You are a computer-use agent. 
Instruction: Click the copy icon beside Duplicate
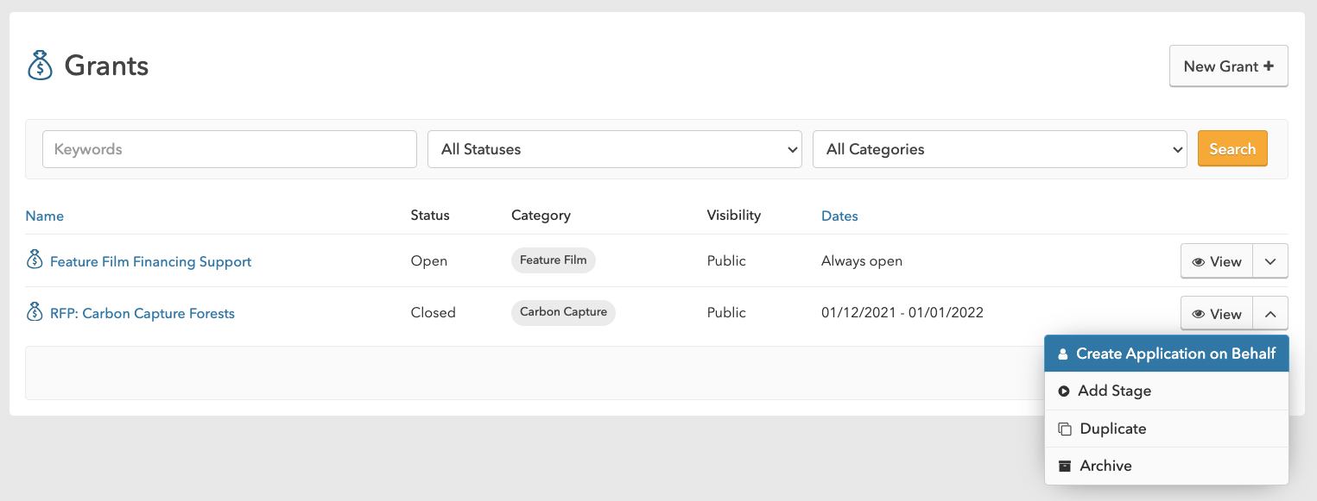click(x=1065, y=429)
